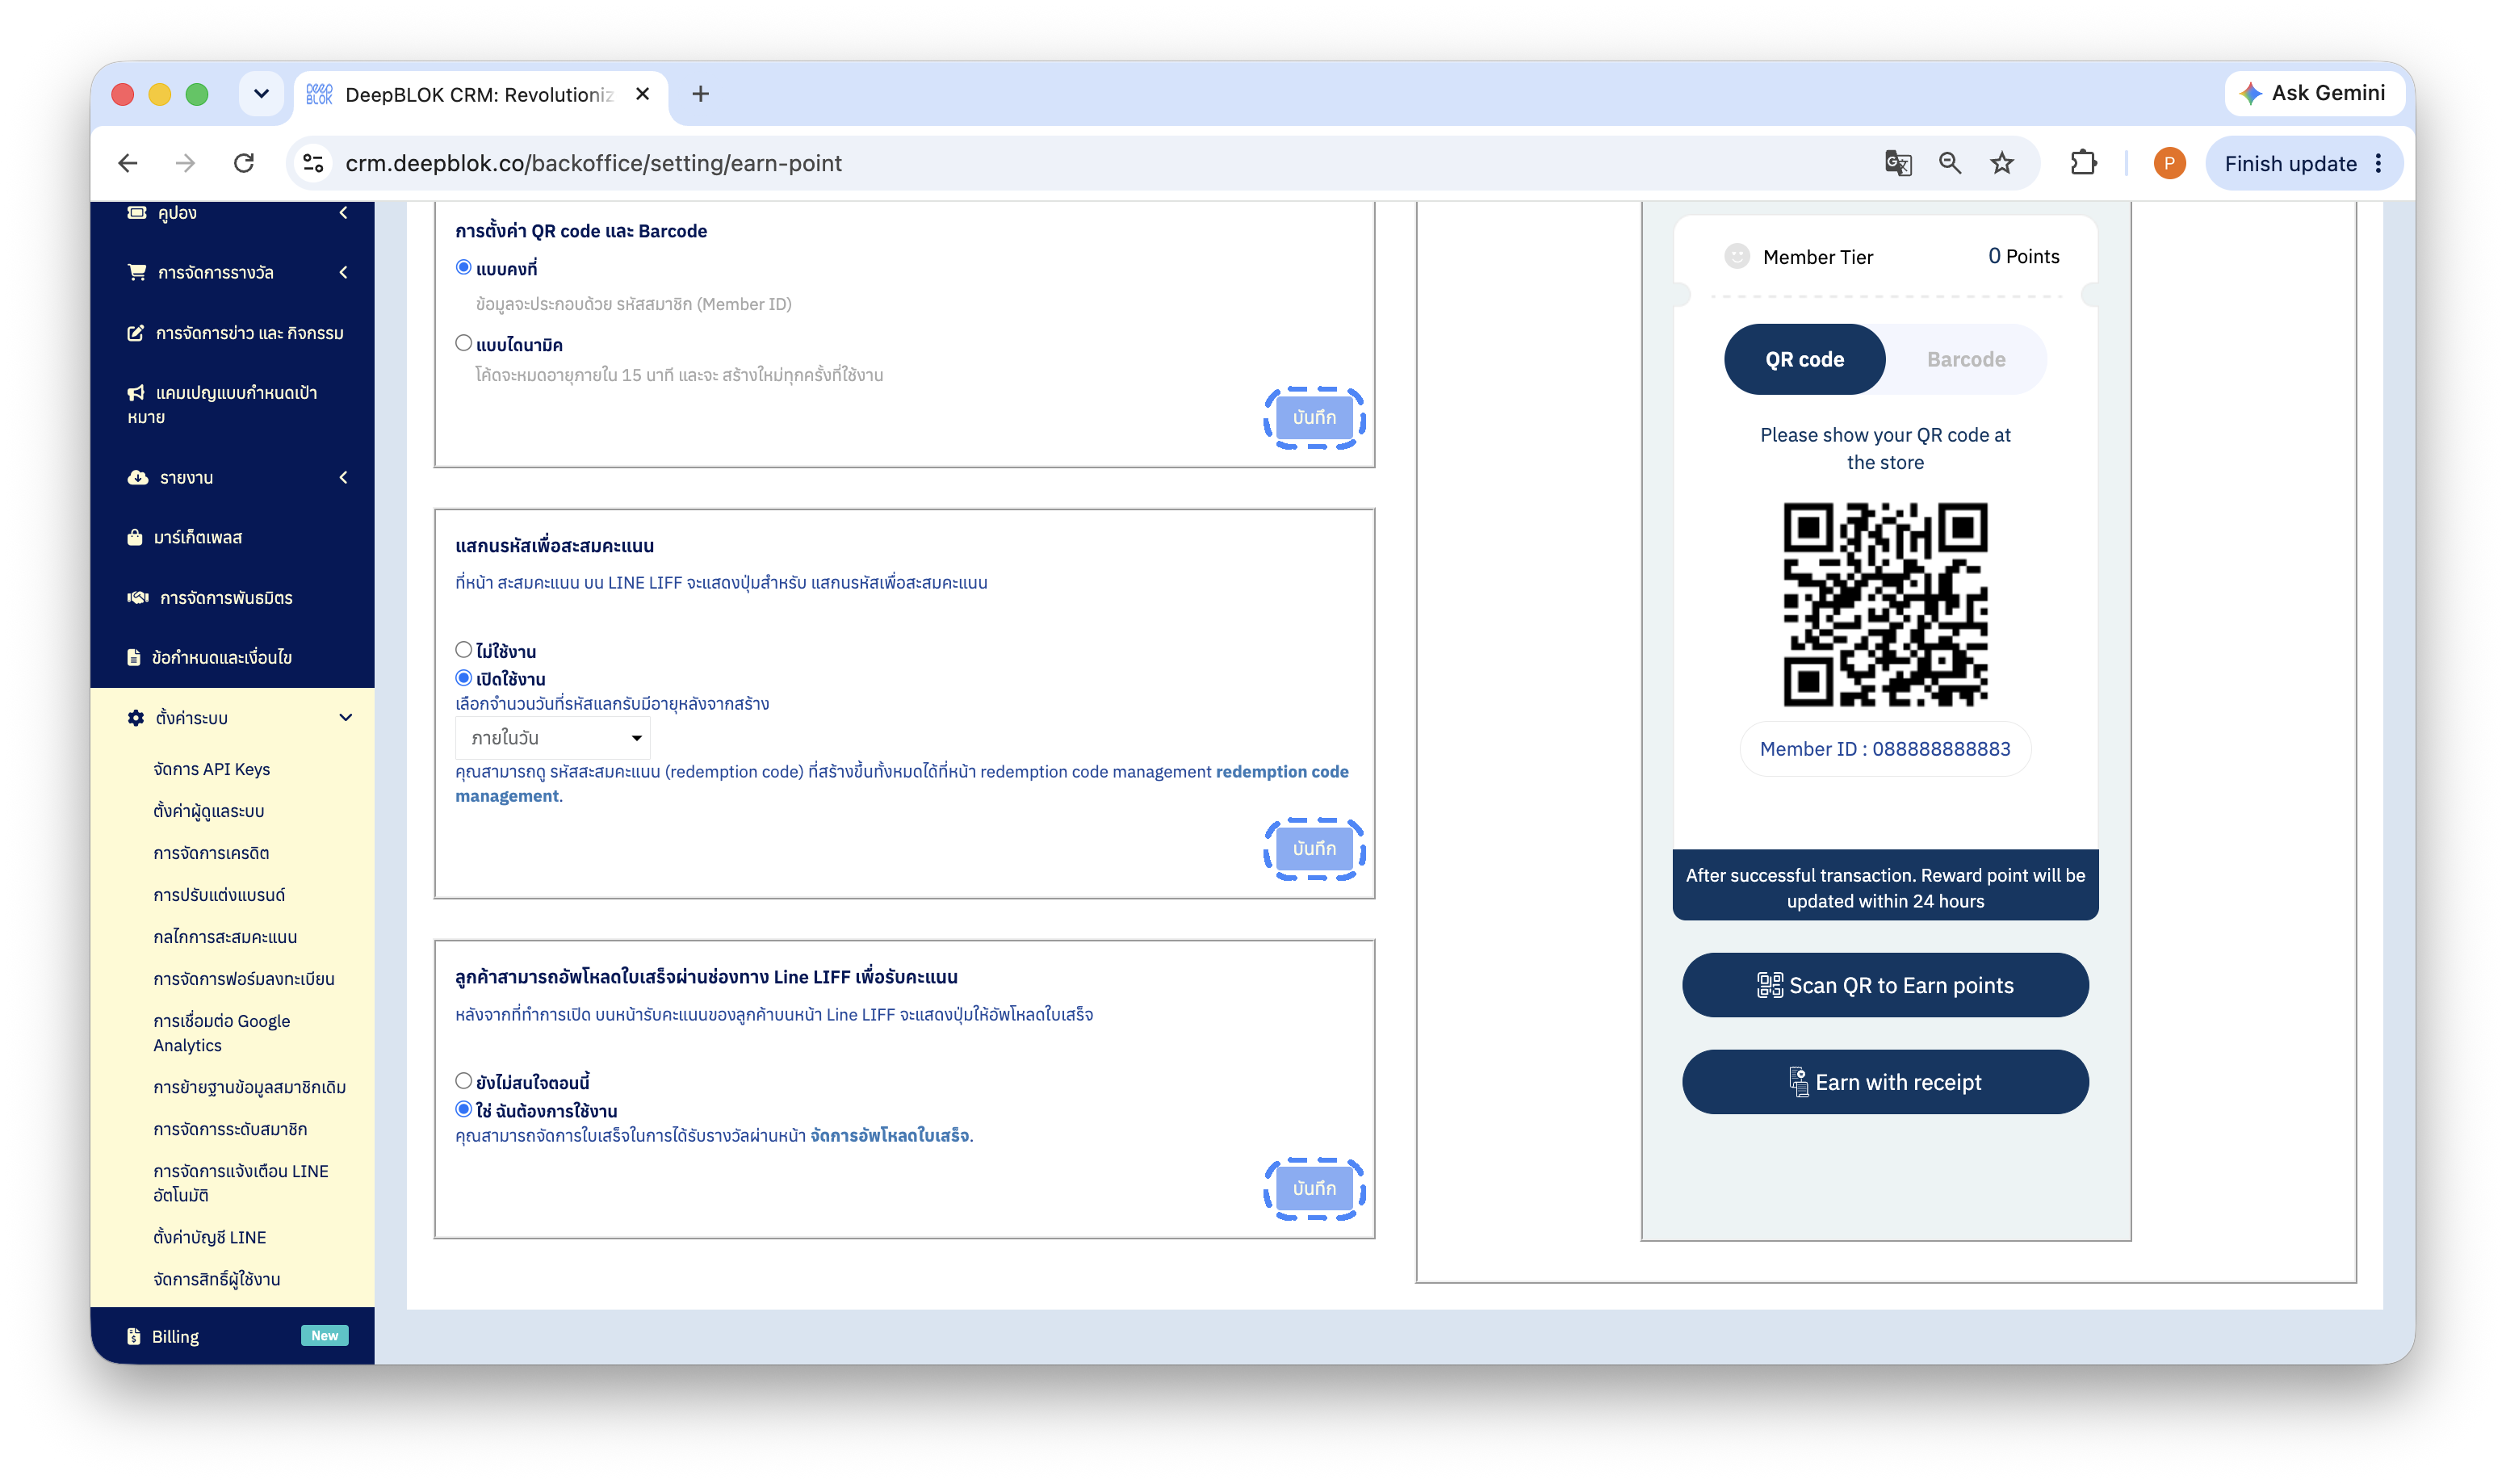This screenshot has width=2506, height=1484.
Task: Open the tab search dropdown arrow
Action: [x=261, y=94]
